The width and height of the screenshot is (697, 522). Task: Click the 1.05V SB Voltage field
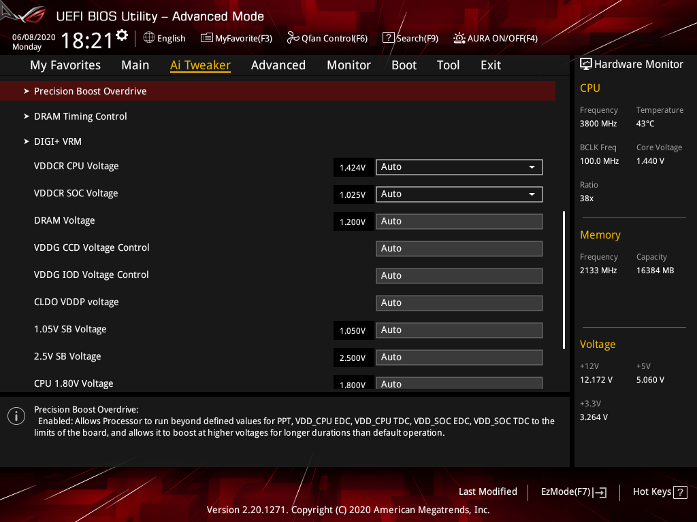(459, 330)
